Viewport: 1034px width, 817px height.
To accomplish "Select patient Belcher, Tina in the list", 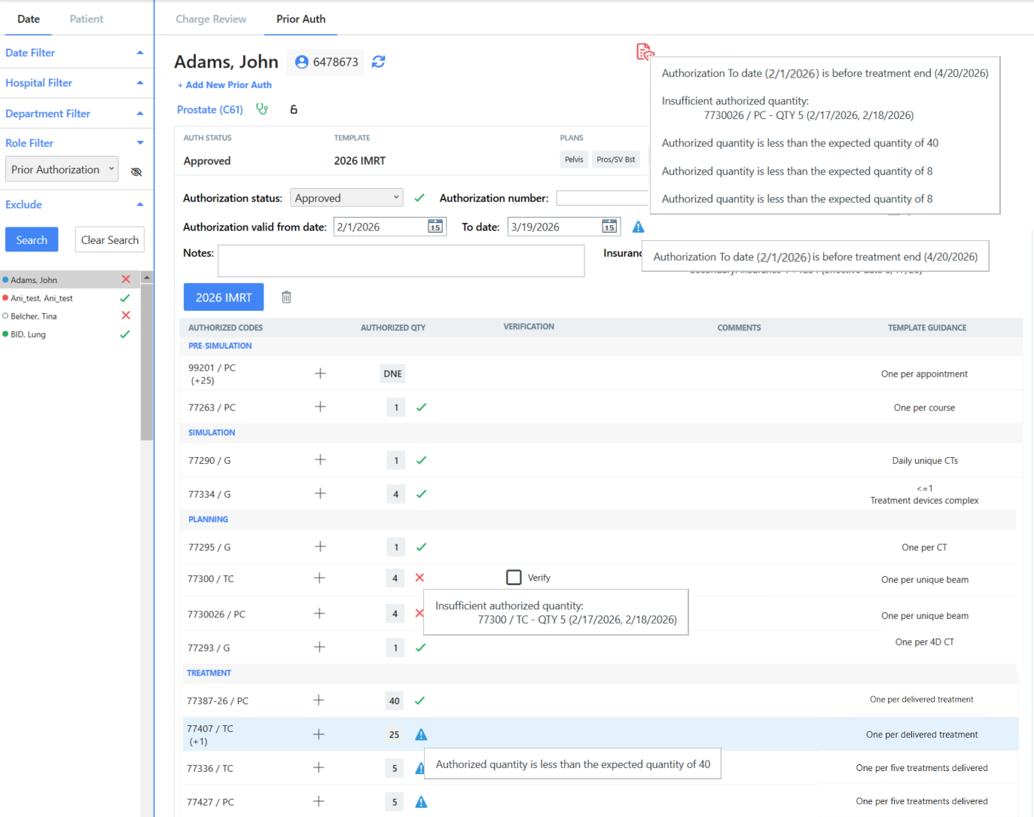I will click(70, 316).
